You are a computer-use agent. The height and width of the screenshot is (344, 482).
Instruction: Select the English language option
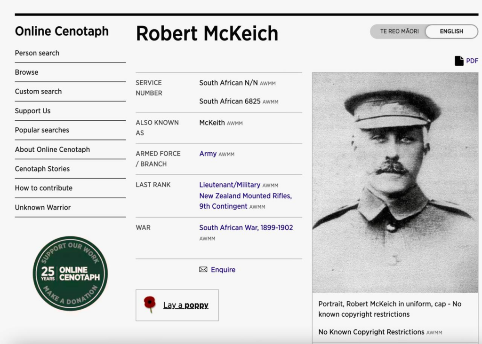(451, 31)
